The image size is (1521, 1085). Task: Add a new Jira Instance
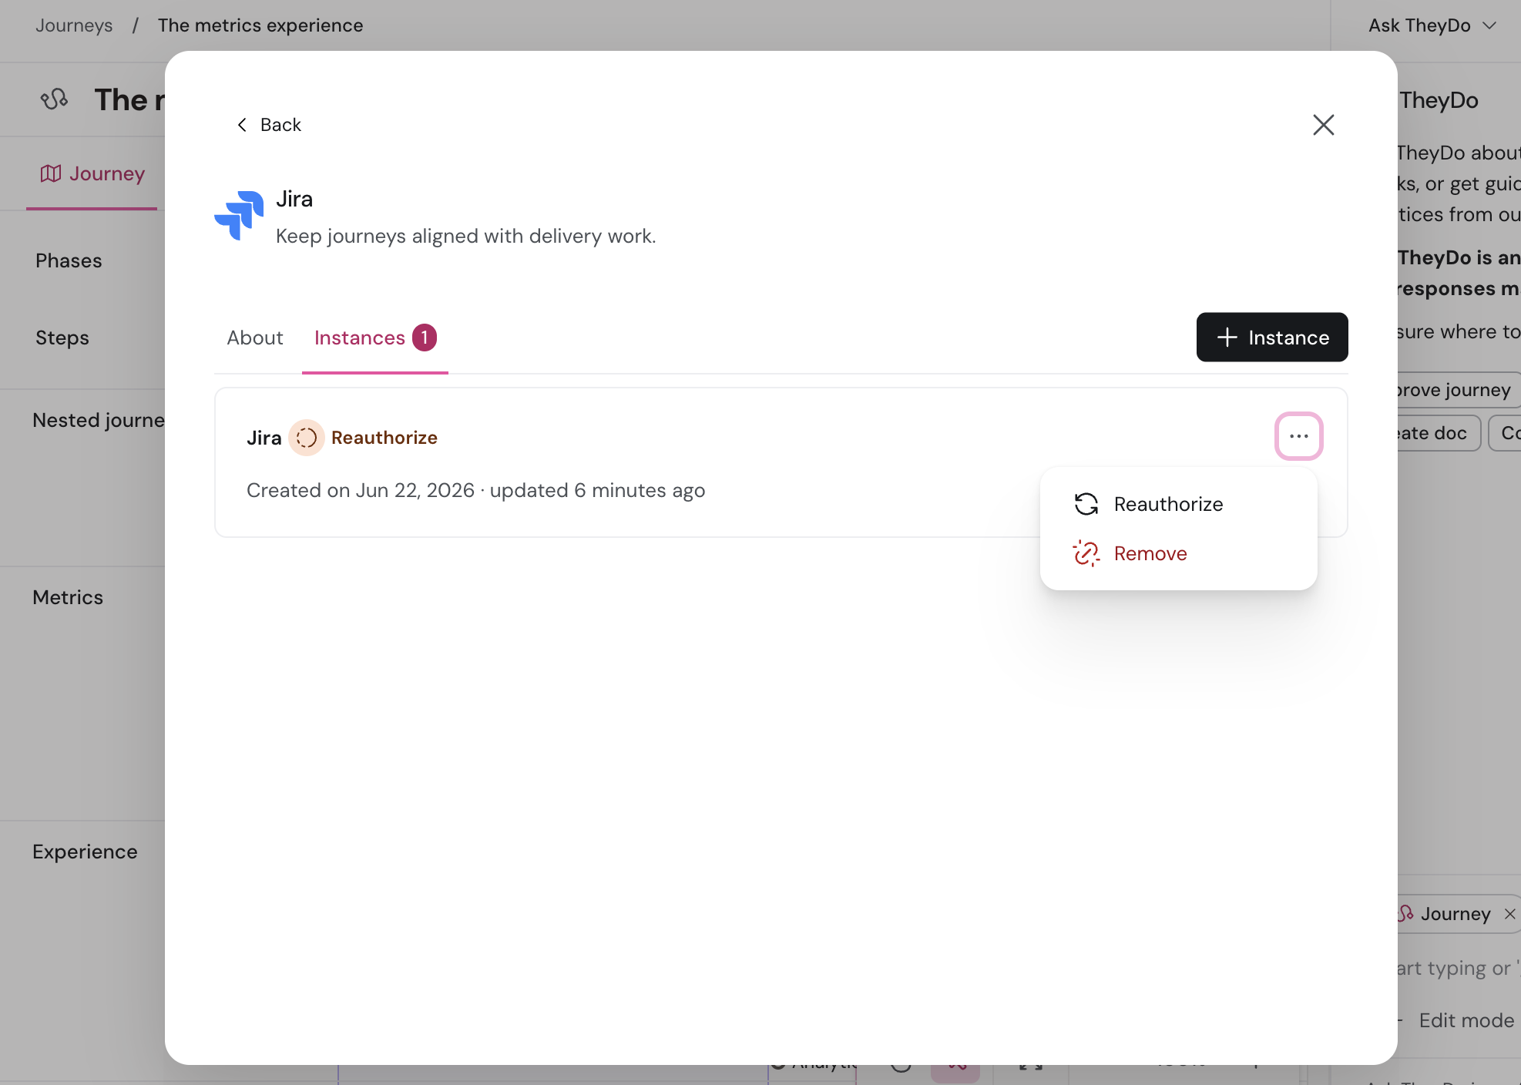[x=1272, y=338]
